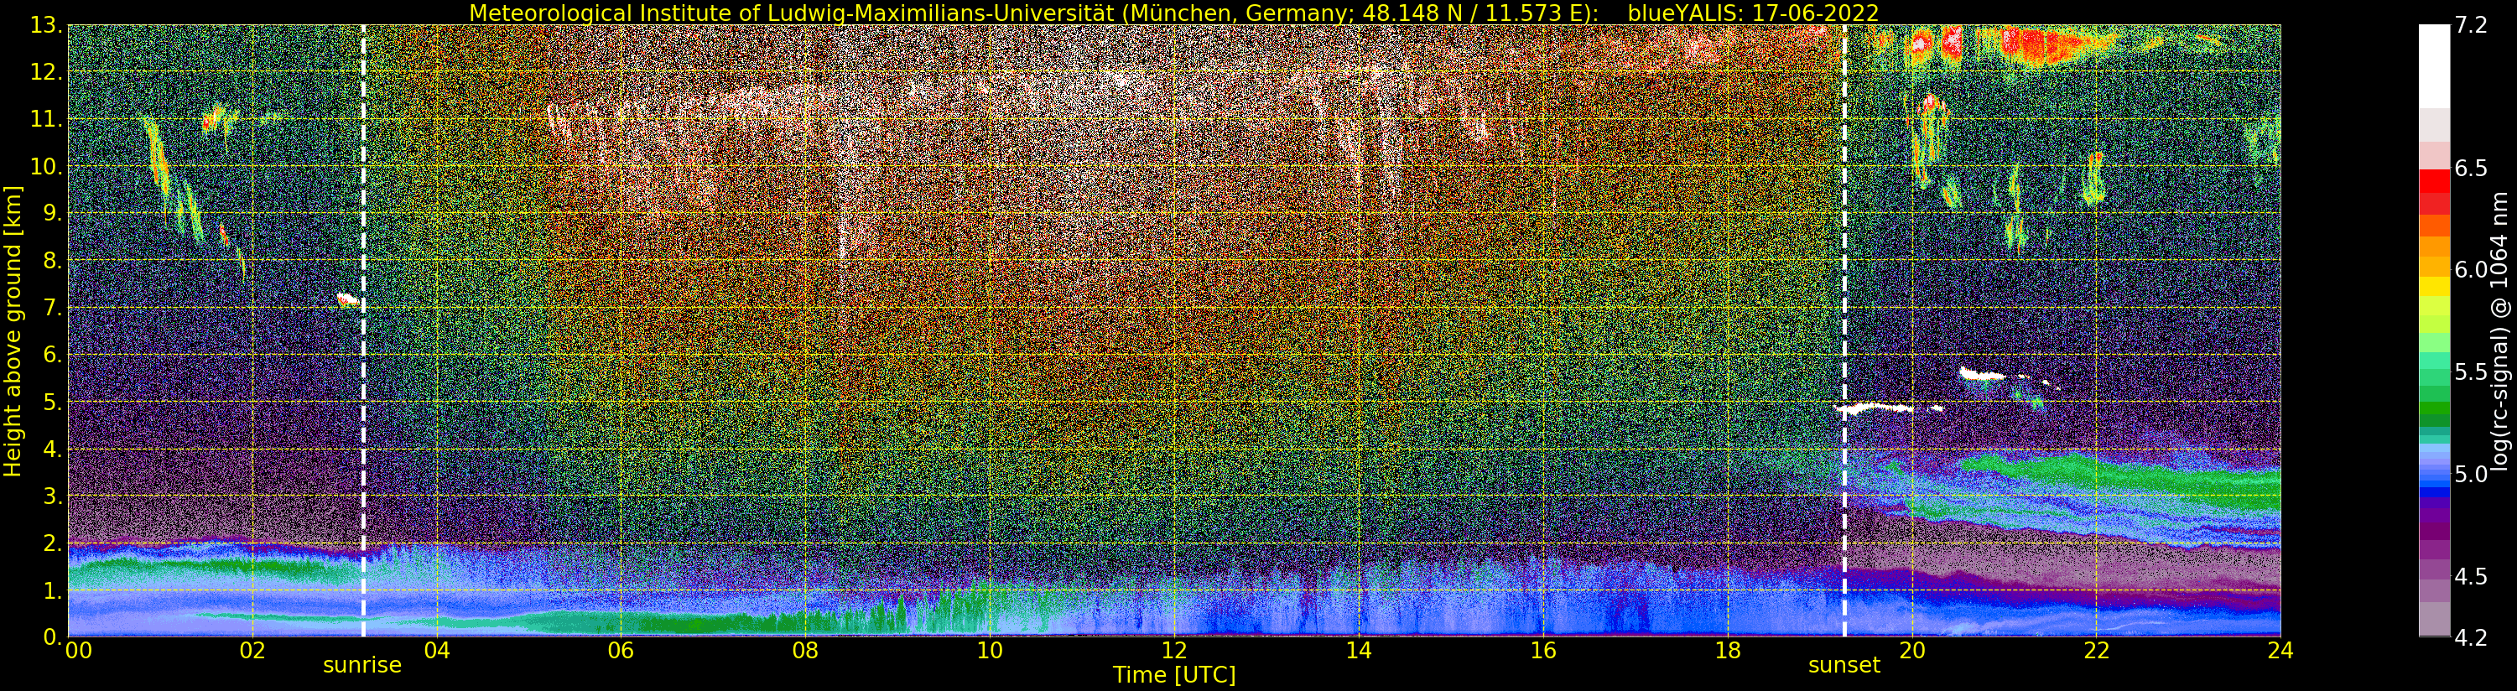Click the 12. tick on the height axis
Viewport: 2517px width, 691px height.
click(x=46, y=72)
